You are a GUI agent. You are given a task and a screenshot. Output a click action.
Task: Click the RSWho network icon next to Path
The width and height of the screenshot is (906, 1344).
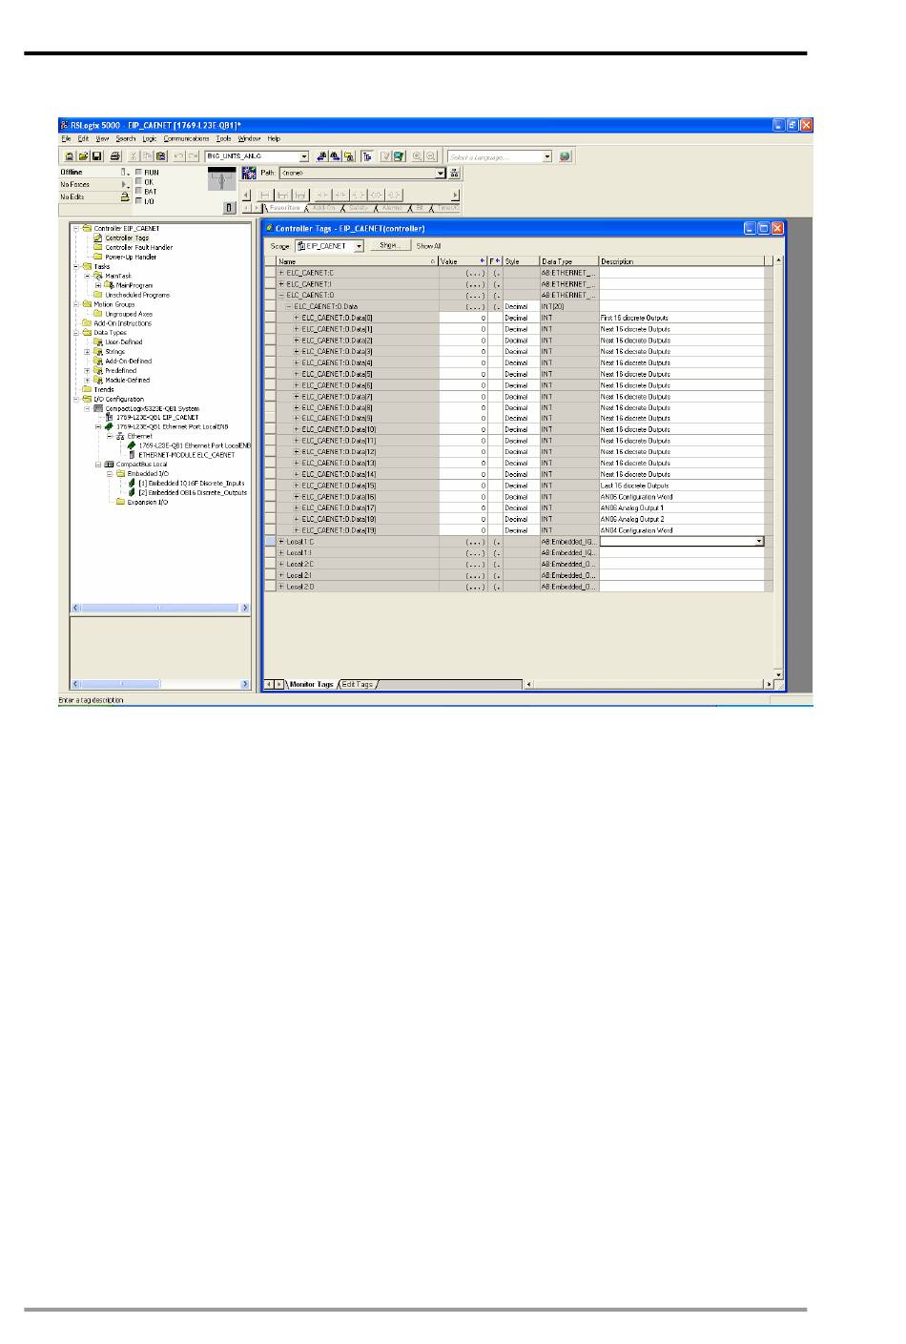454,173
